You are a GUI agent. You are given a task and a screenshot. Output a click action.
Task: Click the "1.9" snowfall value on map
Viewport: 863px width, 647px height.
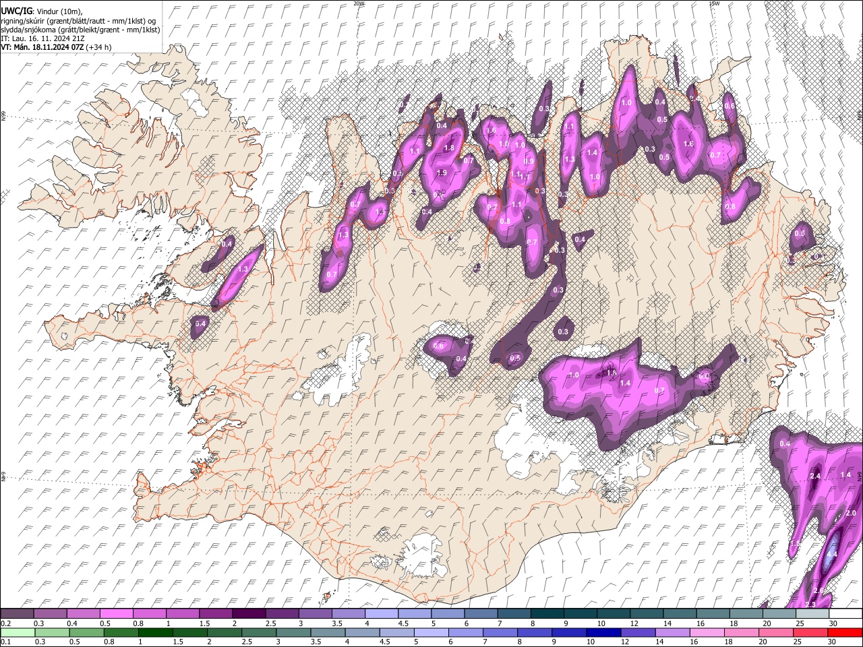coord(442,173)
